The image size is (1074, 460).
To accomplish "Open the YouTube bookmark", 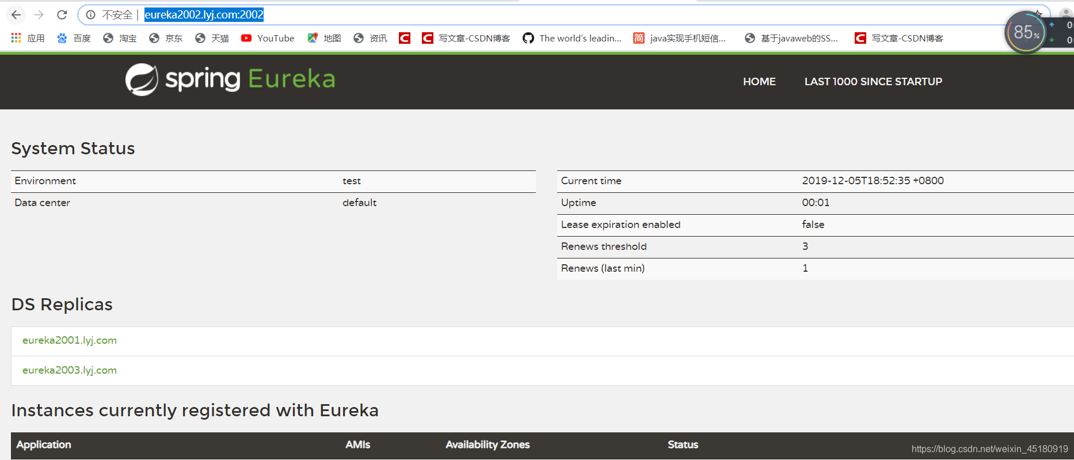I will tap(268, 38).
